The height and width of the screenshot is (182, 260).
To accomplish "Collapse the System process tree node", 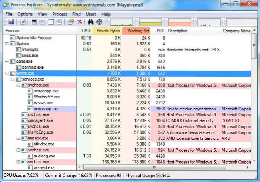I will (x=7, y=44).
